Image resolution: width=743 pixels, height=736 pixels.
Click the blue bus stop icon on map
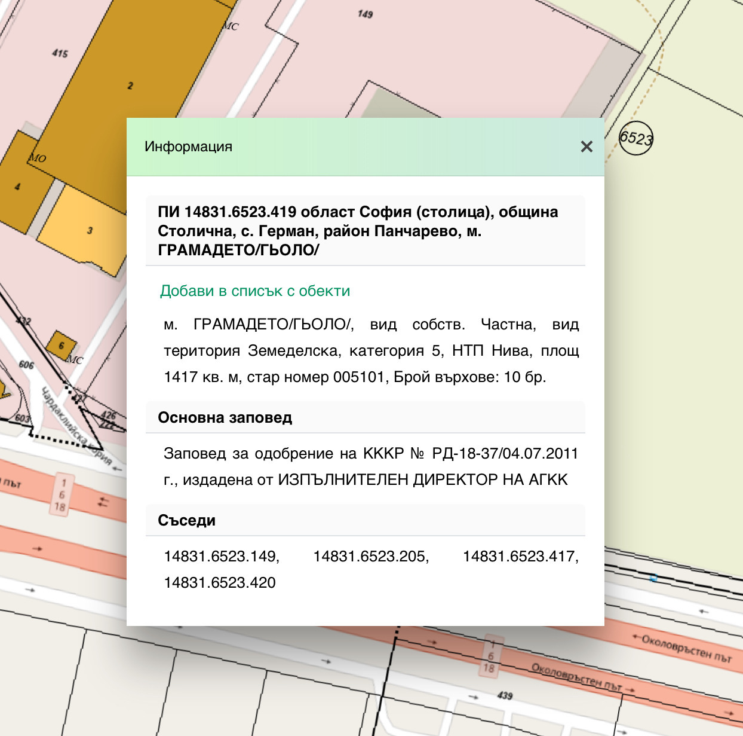tap(653, 578)
